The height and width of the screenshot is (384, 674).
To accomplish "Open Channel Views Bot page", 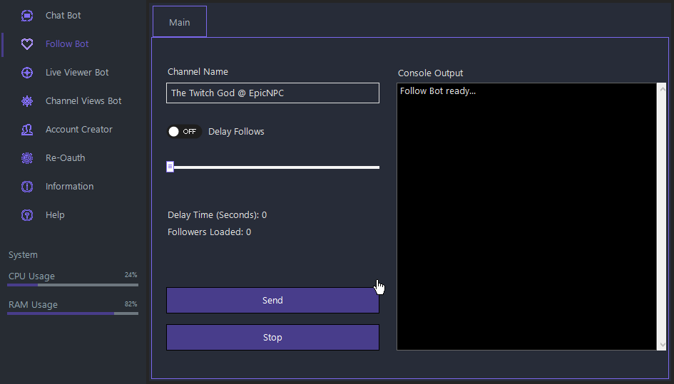I will pos(83,101).
